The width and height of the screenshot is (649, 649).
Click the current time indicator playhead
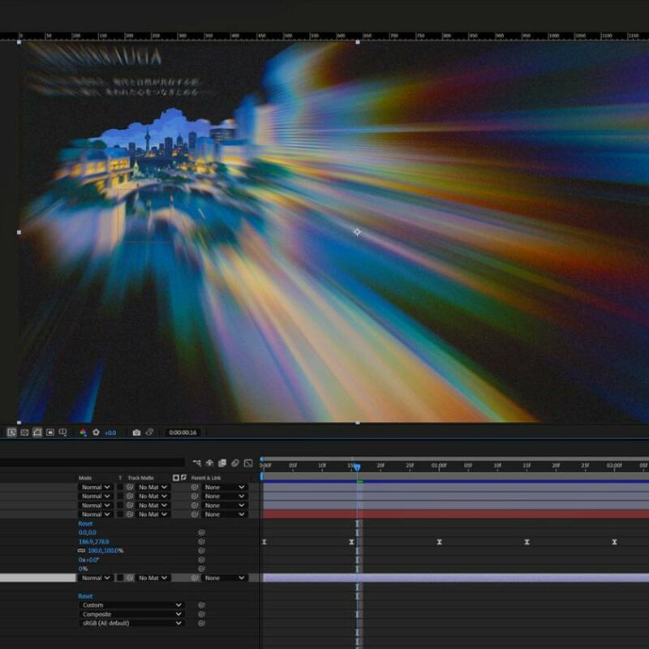[357, 467]
